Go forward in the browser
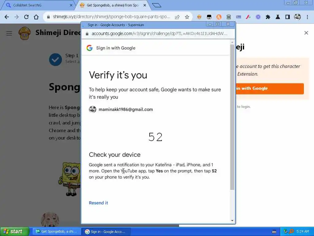This screenshot has height=236, width=314. [x=17, y=17]
